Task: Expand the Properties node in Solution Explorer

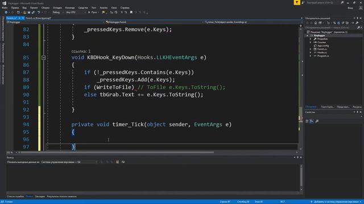Action: [311, 39]
